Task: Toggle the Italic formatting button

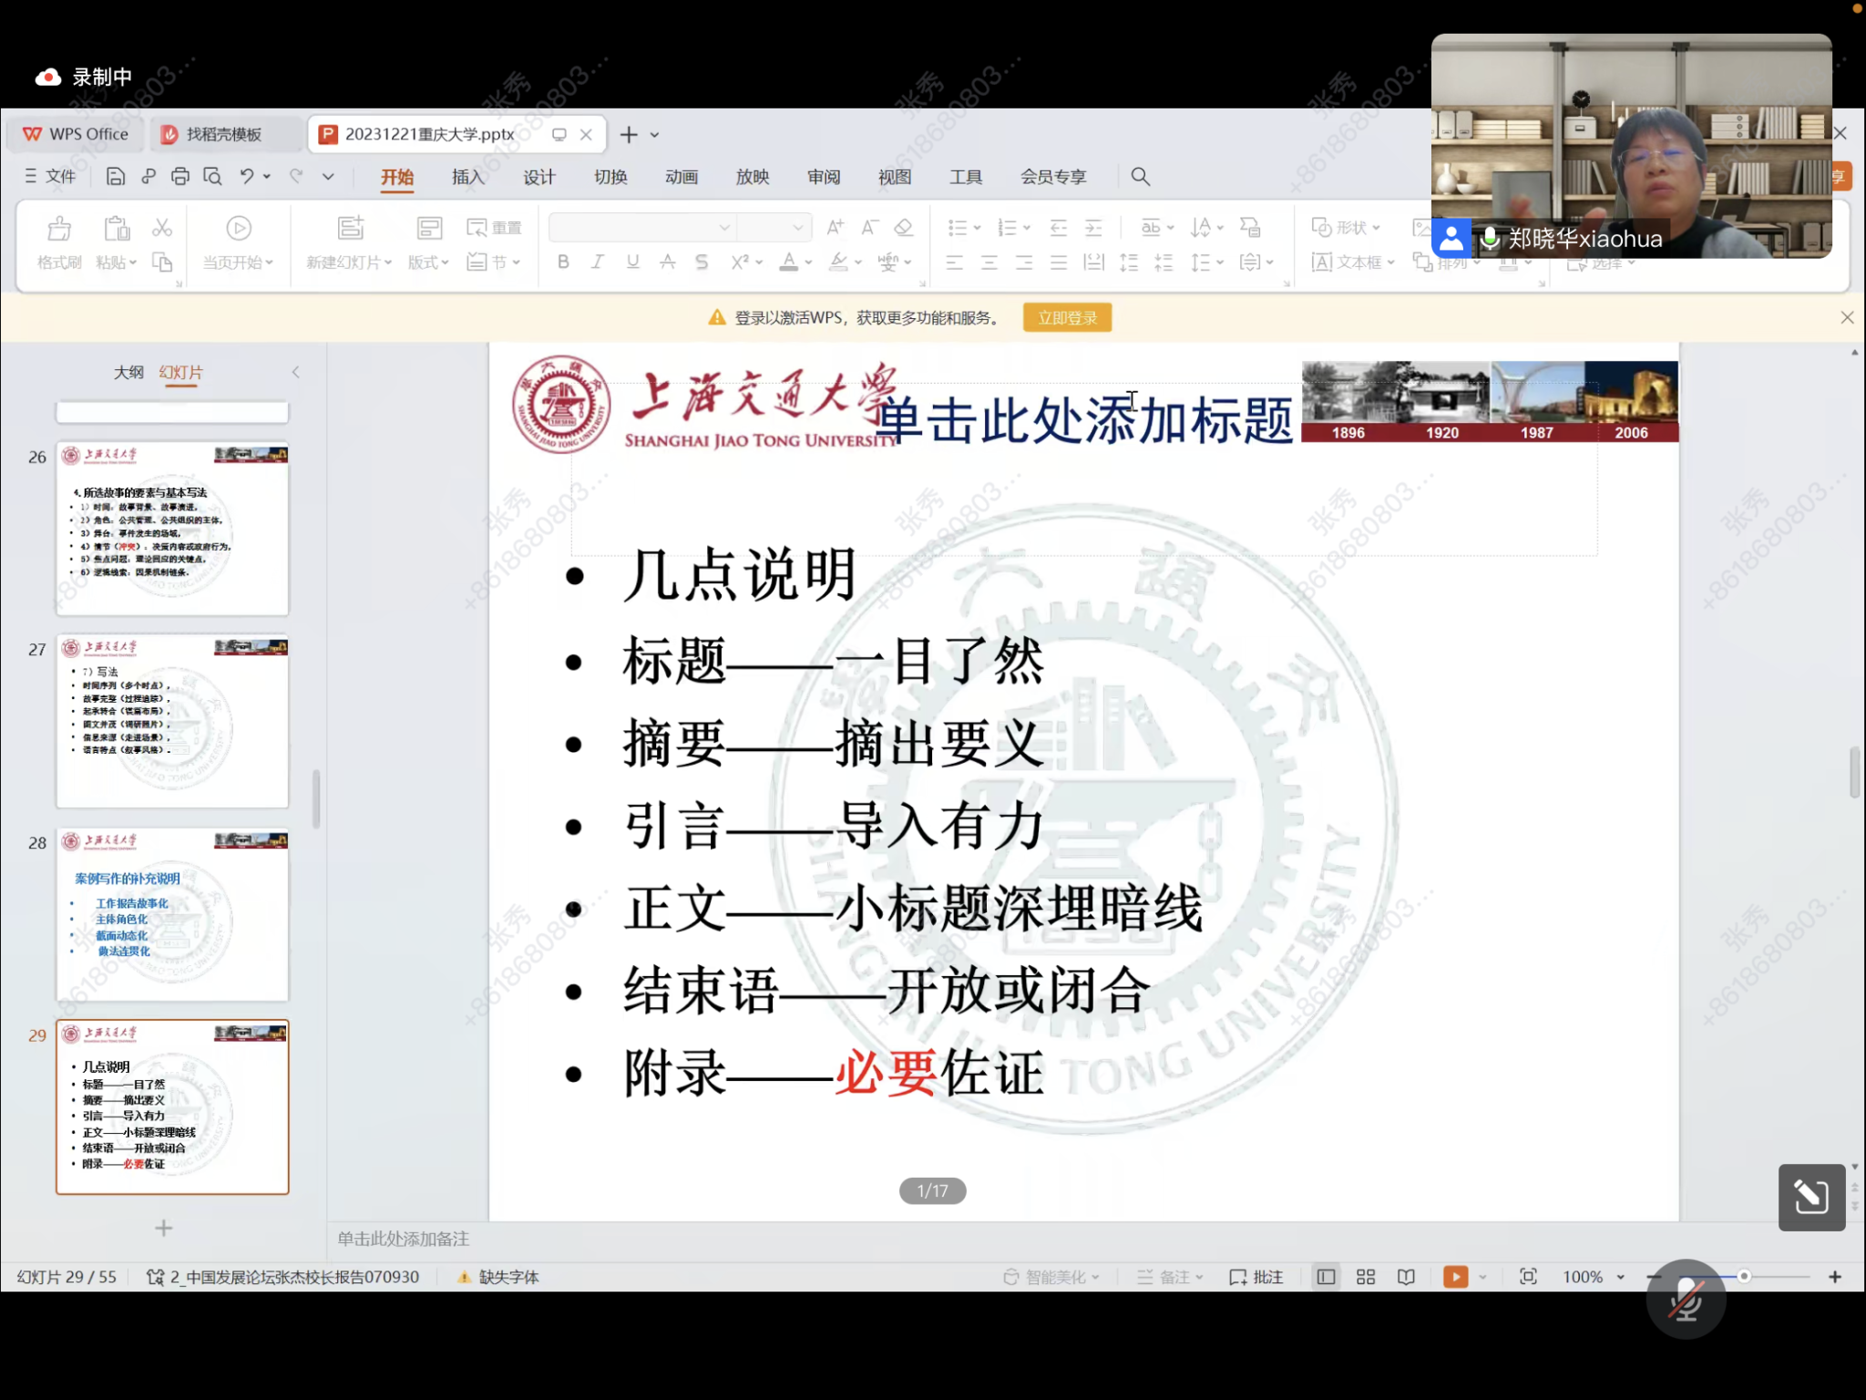Action: pyautogui.click(x=598, y=262)
